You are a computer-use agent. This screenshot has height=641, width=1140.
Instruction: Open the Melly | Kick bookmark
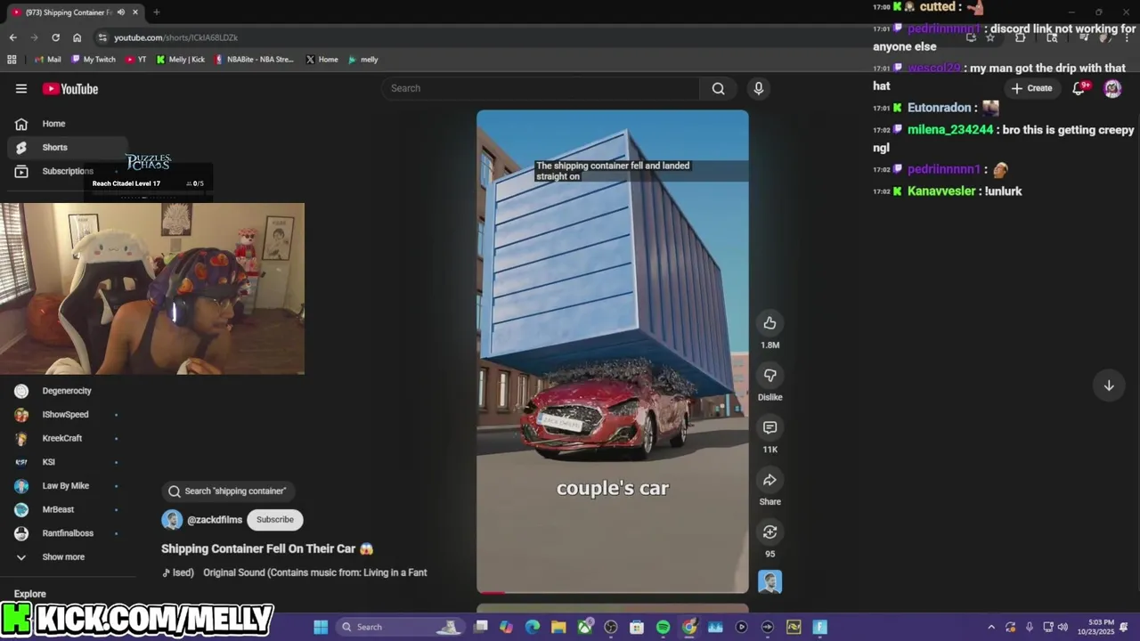(x=180, y=60)
